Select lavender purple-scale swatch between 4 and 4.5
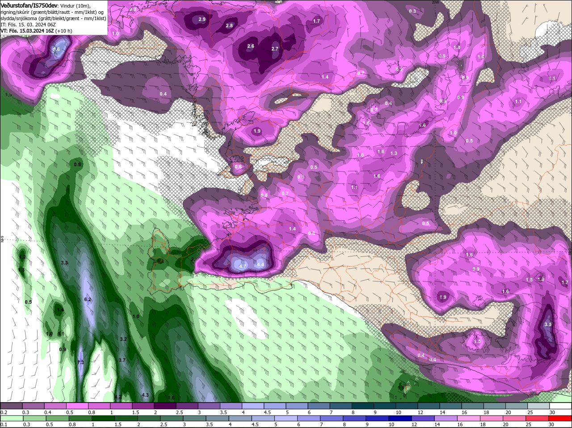The width and height of the screenshot is (572, 428). 253,406
